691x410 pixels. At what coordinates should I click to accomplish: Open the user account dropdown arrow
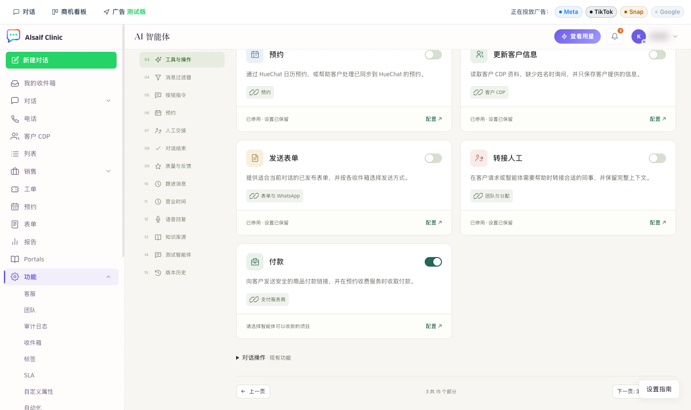(x=675, y=36)
